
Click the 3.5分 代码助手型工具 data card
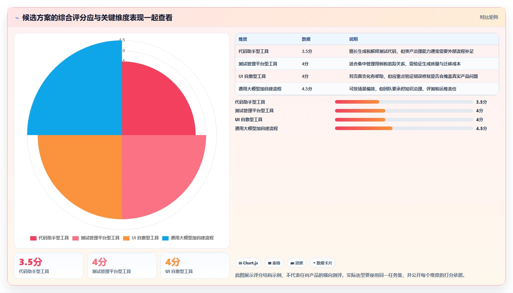click(49, 265)
